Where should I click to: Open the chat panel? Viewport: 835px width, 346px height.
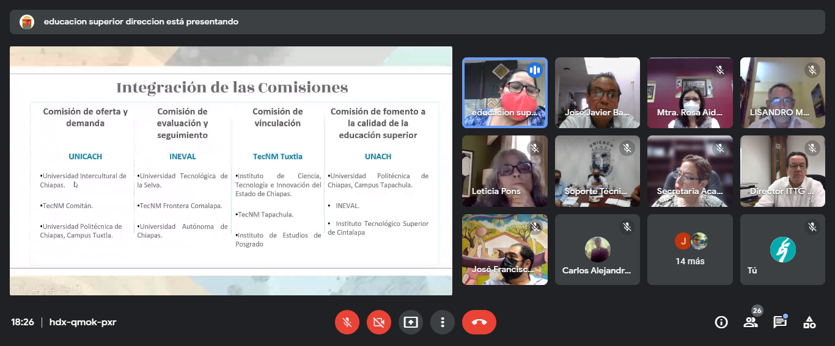click(x=780, y=322)
